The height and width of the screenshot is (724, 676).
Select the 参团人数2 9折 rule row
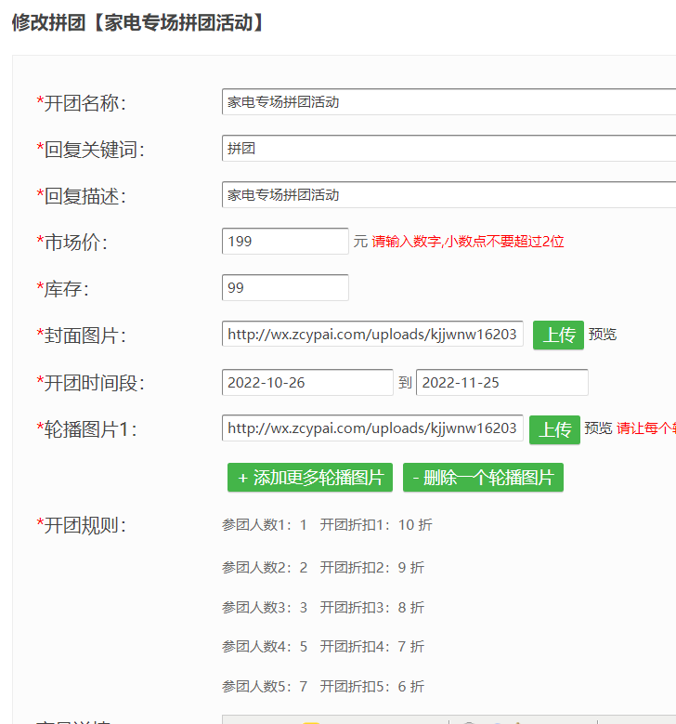click(x=323, y=568)
